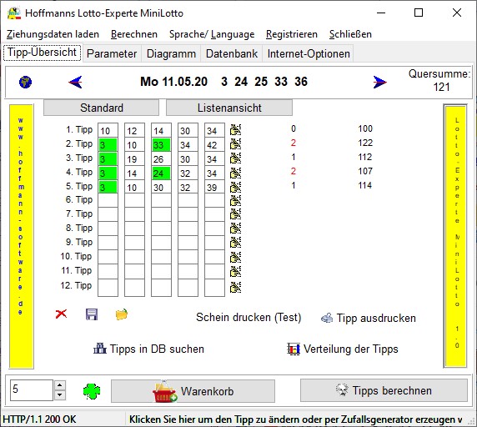Screen dimensions: 477x427
Task: Click the hand icon next to 1. Tipp
Action: [x=235, y=130]
